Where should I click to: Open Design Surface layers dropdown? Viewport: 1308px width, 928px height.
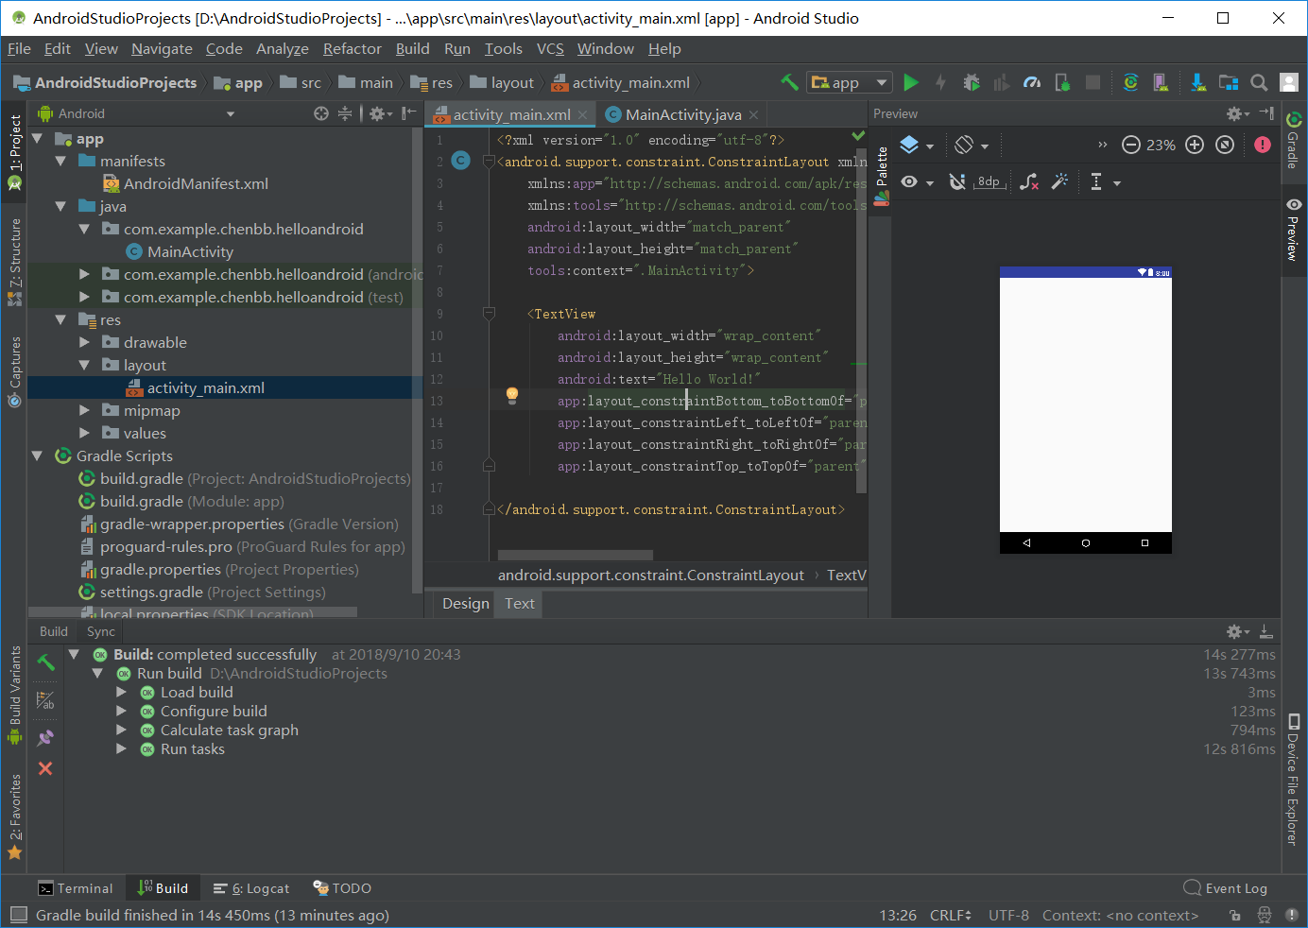pos(917,146)
